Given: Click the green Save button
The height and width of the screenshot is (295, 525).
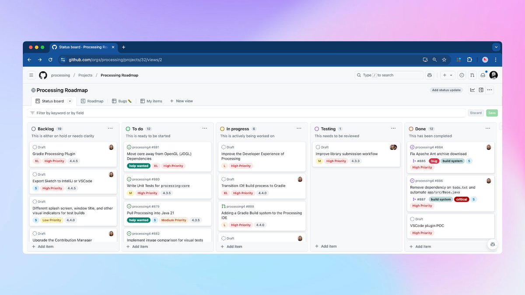Looking at the screenshot, I should [492, 113].
